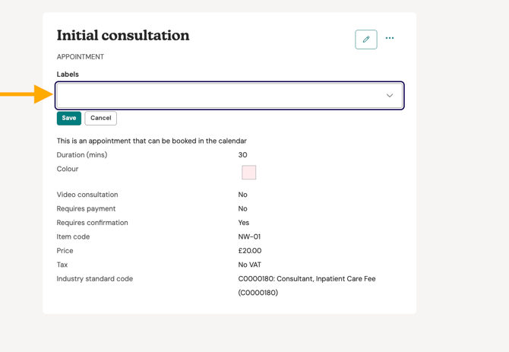509x352 pixels.
Task: Click the APPOINTMENT type label
Action: (x=81, y=57)
